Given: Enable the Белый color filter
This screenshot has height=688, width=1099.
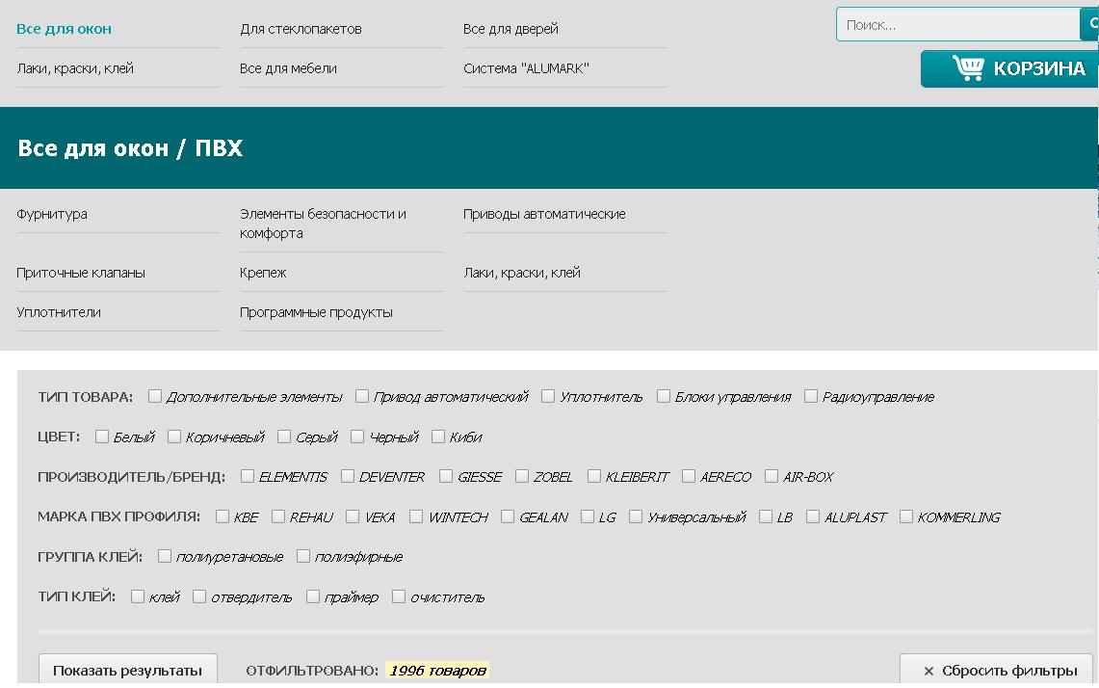Looking at the screenshot, I should (102, 437).
